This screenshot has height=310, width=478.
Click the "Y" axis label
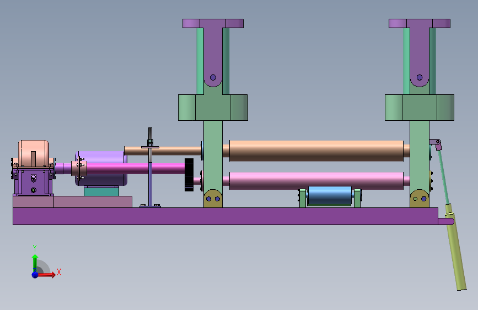click(x=35, y=248)
